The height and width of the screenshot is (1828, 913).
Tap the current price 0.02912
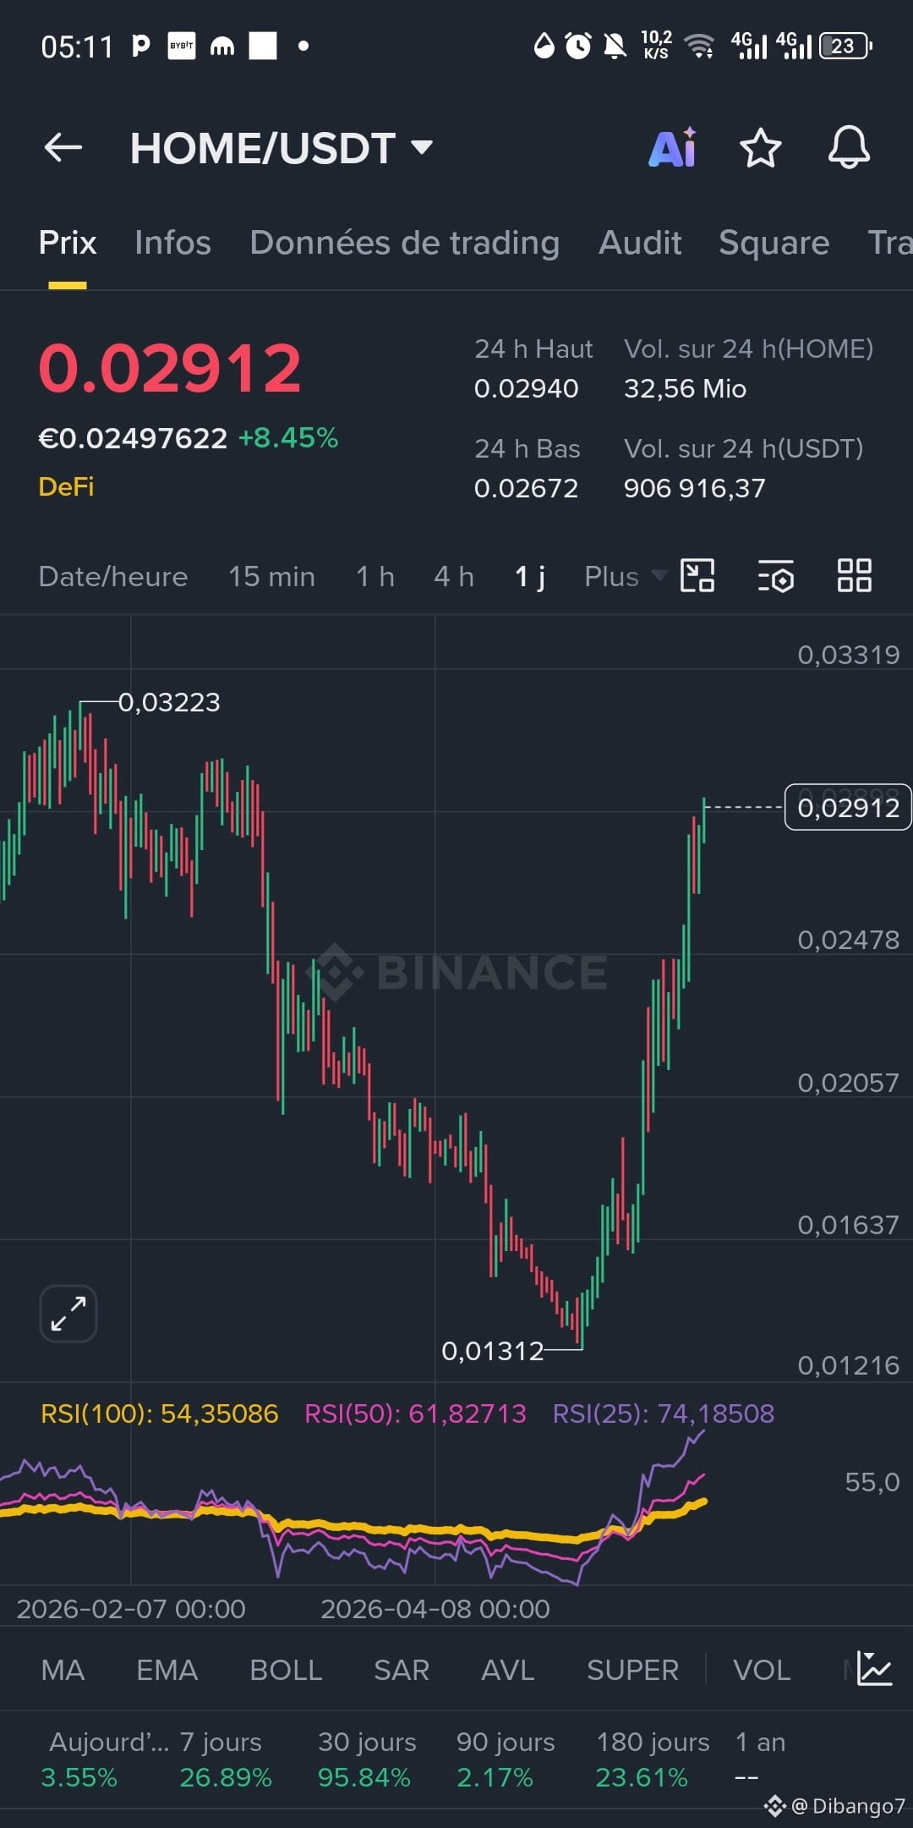pos(170,368)
